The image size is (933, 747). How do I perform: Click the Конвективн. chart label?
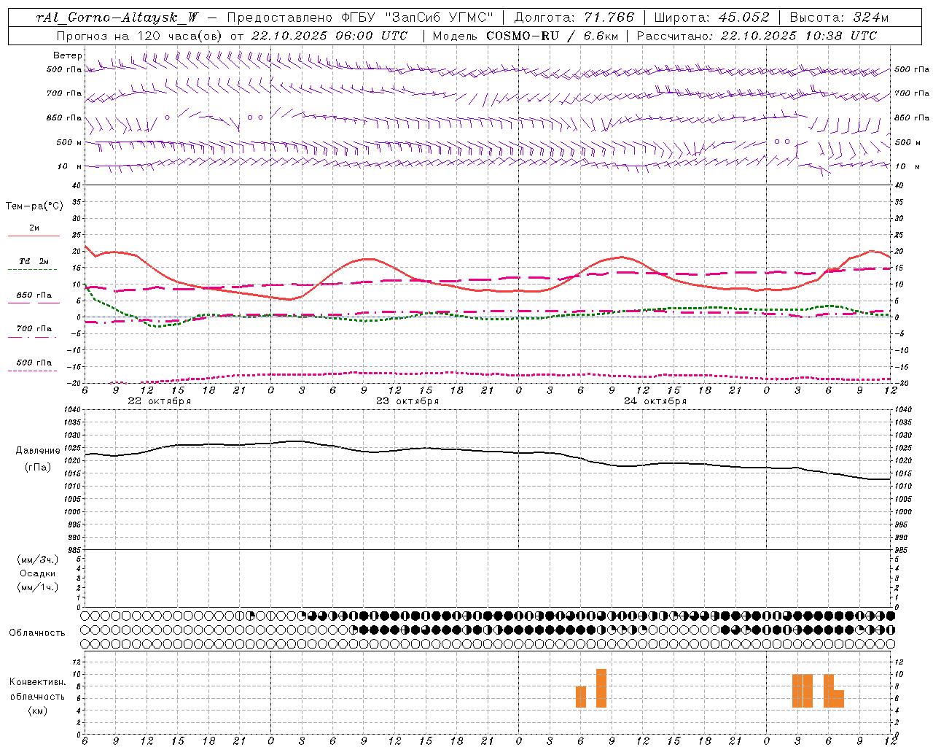[x=38, y=682]
